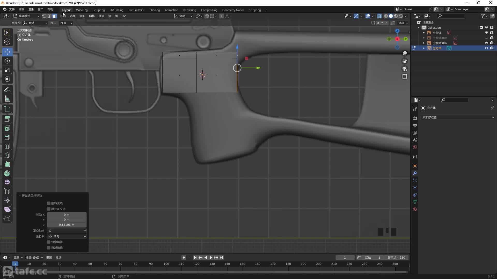Toggle camera view icon in viewport

tap(405, 69)
